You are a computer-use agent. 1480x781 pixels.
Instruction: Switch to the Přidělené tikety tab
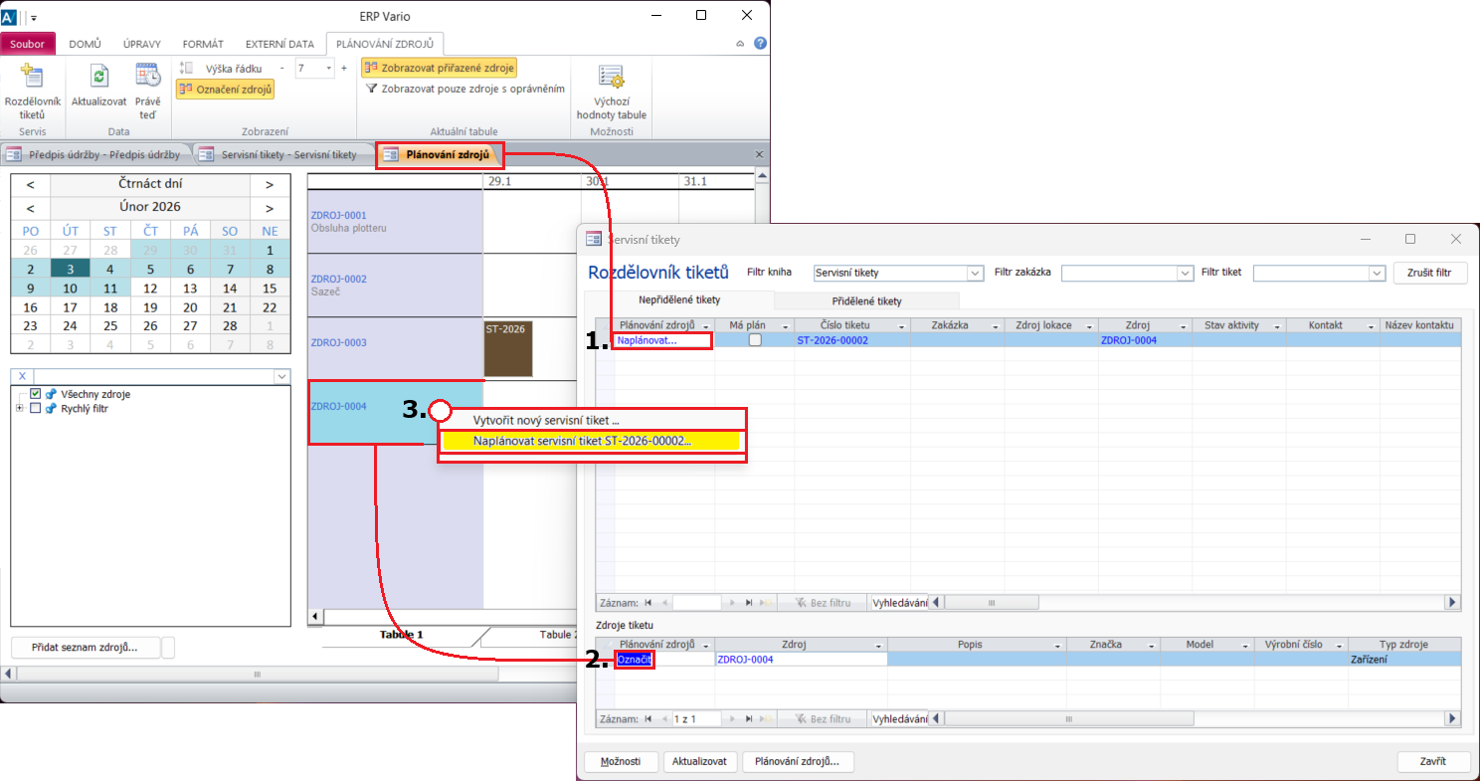866,300
